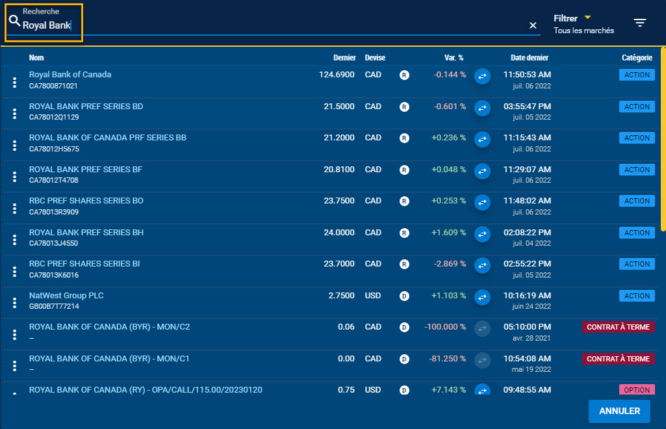Sort results by Nom column header
The width and height of the screenshot is (666, 429).
tap(36, 58)
